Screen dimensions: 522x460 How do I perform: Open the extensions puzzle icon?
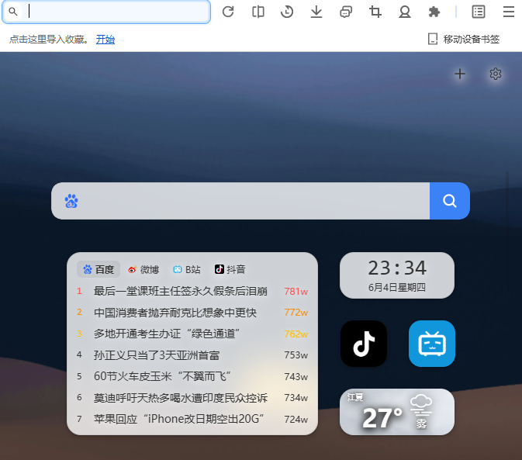pyautogui.click(x=434, y=12)
